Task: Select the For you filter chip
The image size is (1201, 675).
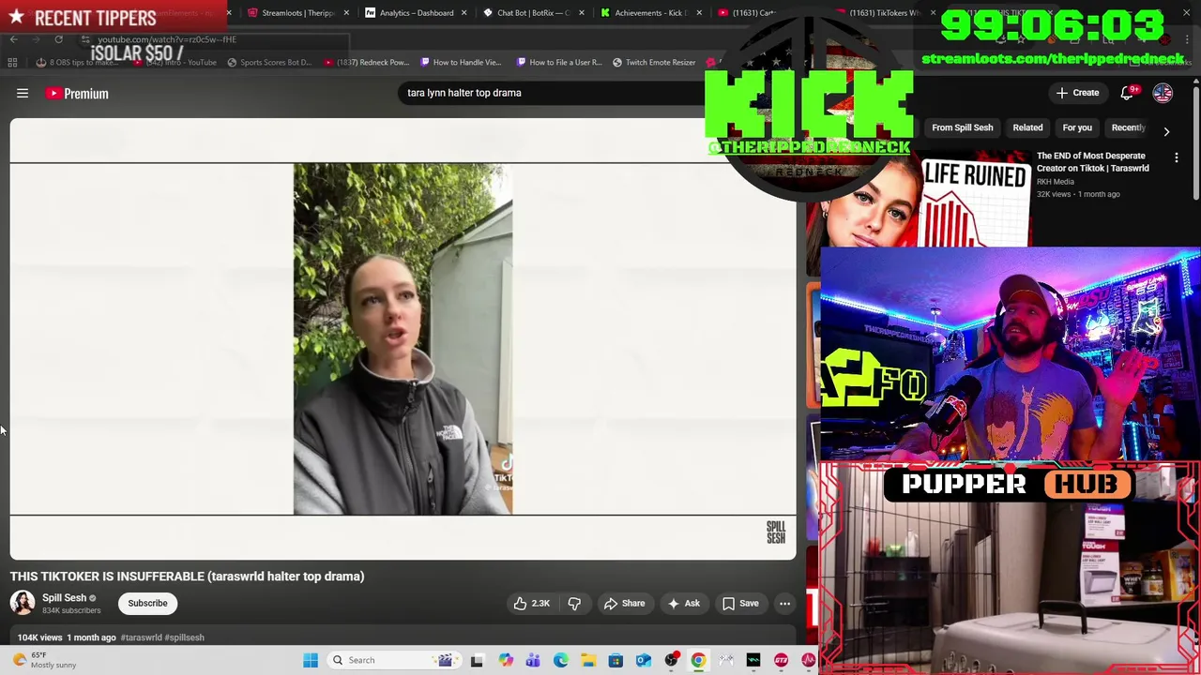Action: click(x=1077, y=127)
